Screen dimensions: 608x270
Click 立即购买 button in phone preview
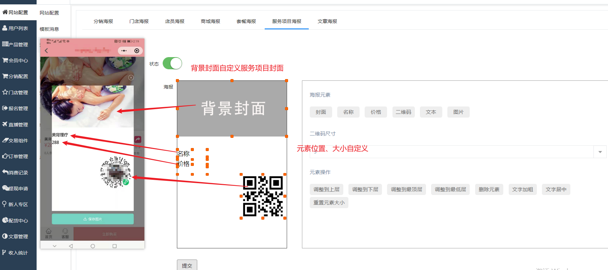[x=109, y=234]
